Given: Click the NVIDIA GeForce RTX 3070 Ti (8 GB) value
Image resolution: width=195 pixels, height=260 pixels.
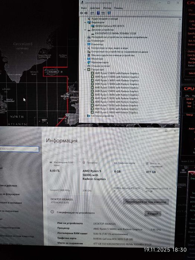Looking at the screenshot, I should (113, 239).
